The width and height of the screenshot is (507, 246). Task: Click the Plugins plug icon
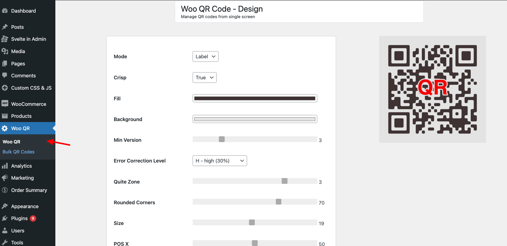[x=5, y=218]
